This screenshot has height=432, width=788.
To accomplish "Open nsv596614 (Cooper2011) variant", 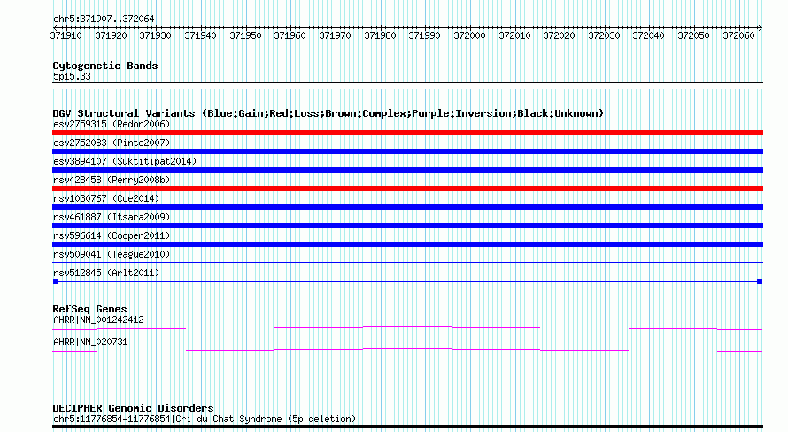I will 112,235.
